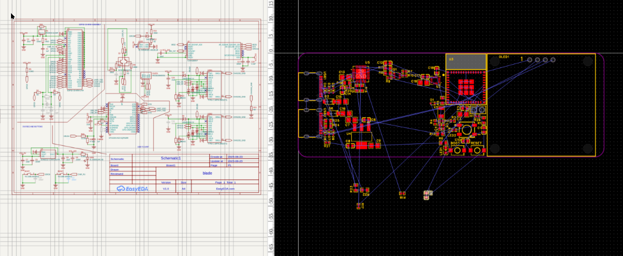Click pin 1 pad of OLED1 header
Viewport: 623px width, 256px height.
[530, 60]
